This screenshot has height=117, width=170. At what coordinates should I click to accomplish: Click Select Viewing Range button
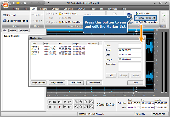[x=15, y=21]
